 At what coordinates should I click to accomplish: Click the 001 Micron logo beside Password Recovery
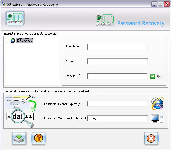point(105,20)
